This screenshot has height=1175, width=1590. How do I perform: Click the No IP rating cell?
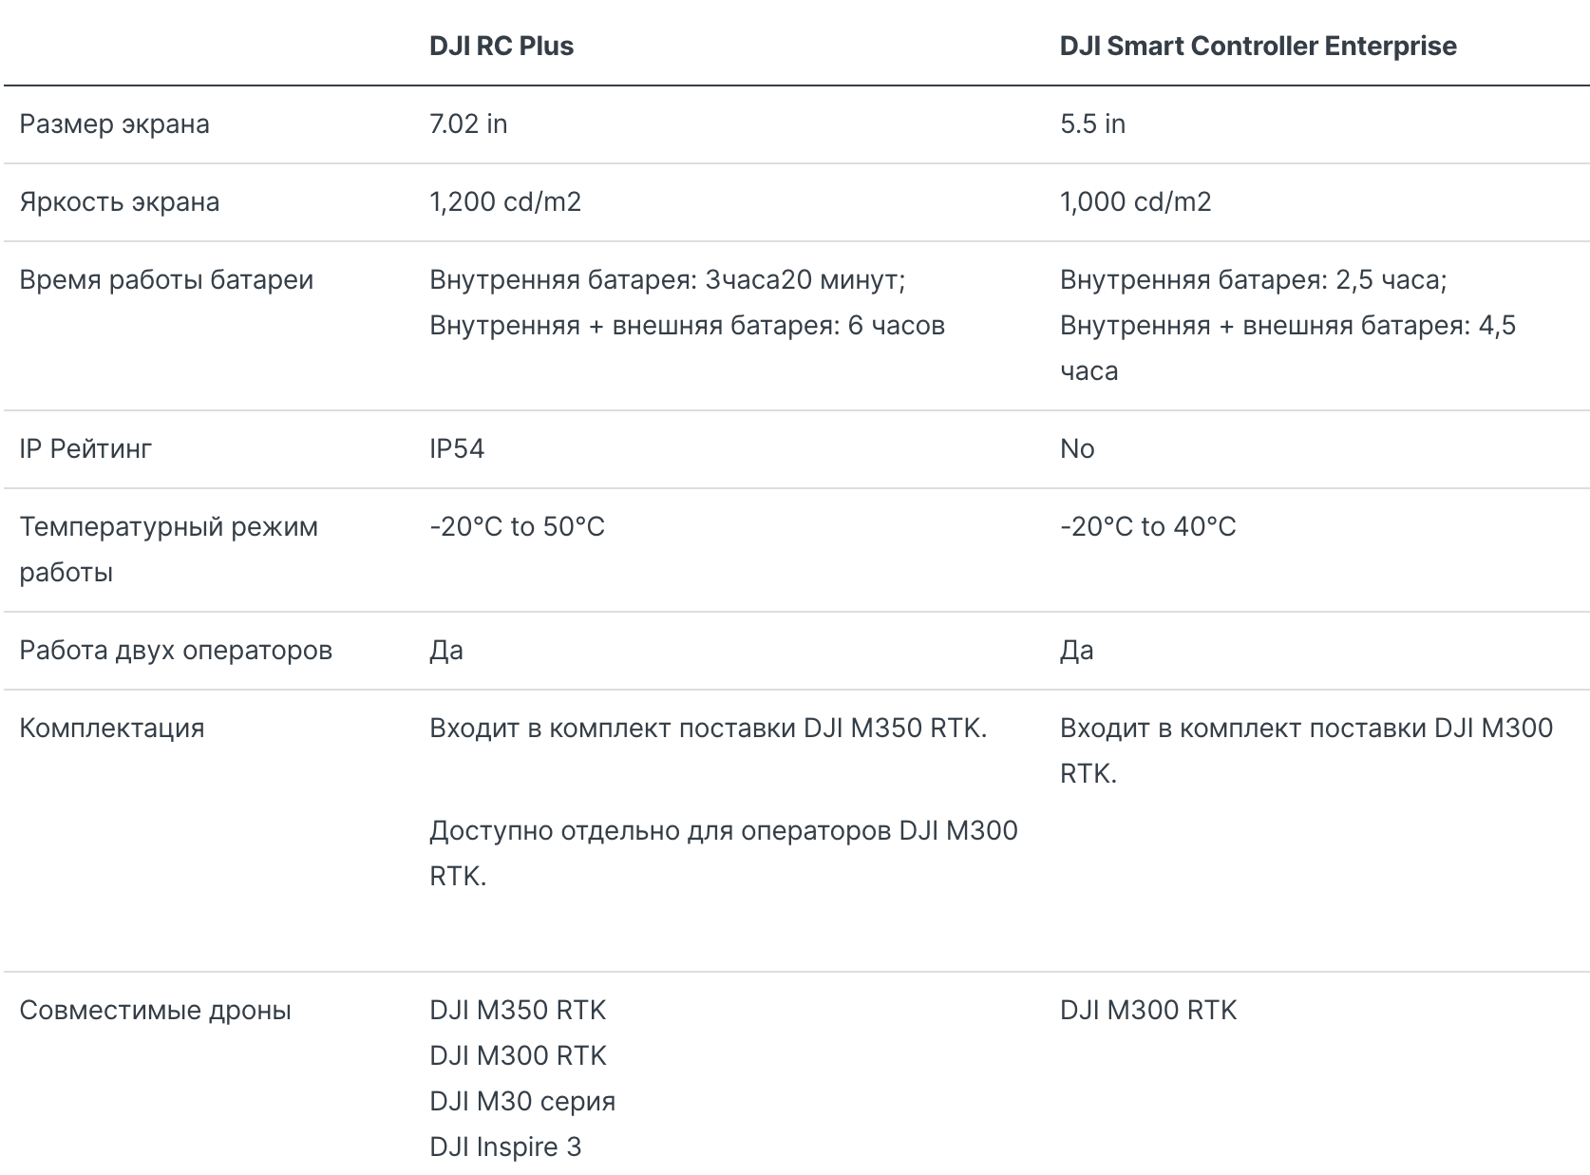tap(1077, 449)
